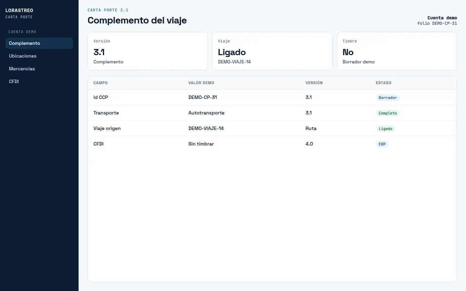Click the ERP status badge
Screen dimensions: 466x291
382,144
